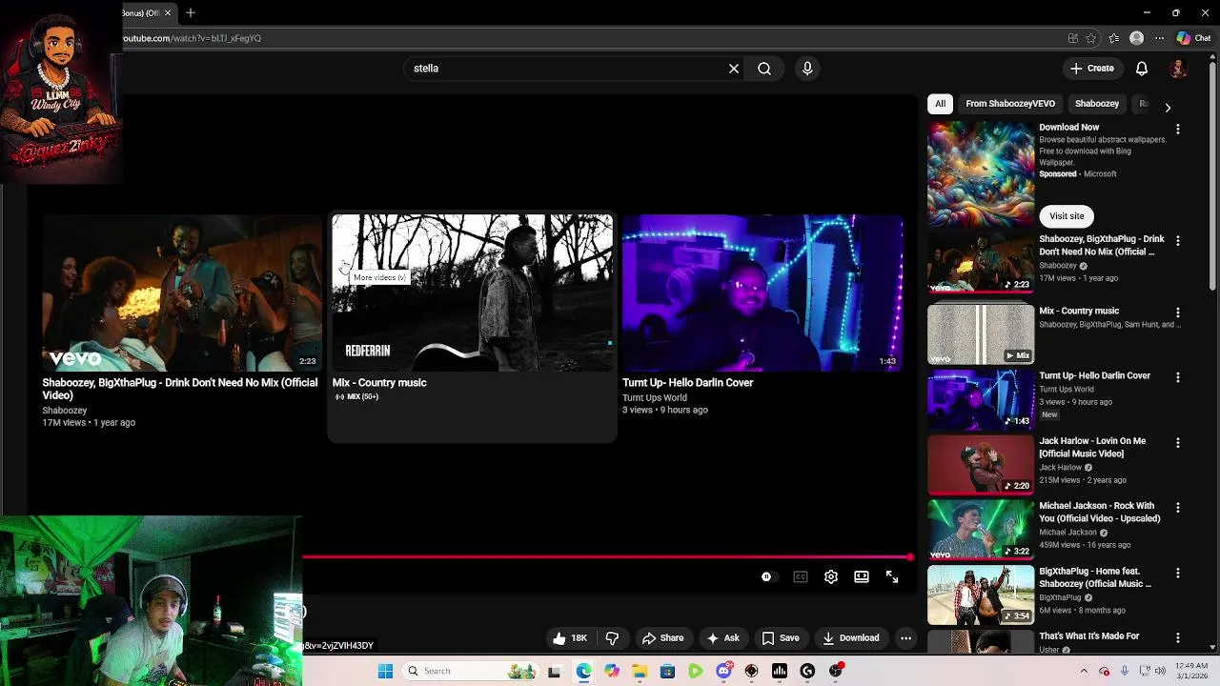
Task: Open options for Mix - Country music sidebar
Action: [1178, 313]
